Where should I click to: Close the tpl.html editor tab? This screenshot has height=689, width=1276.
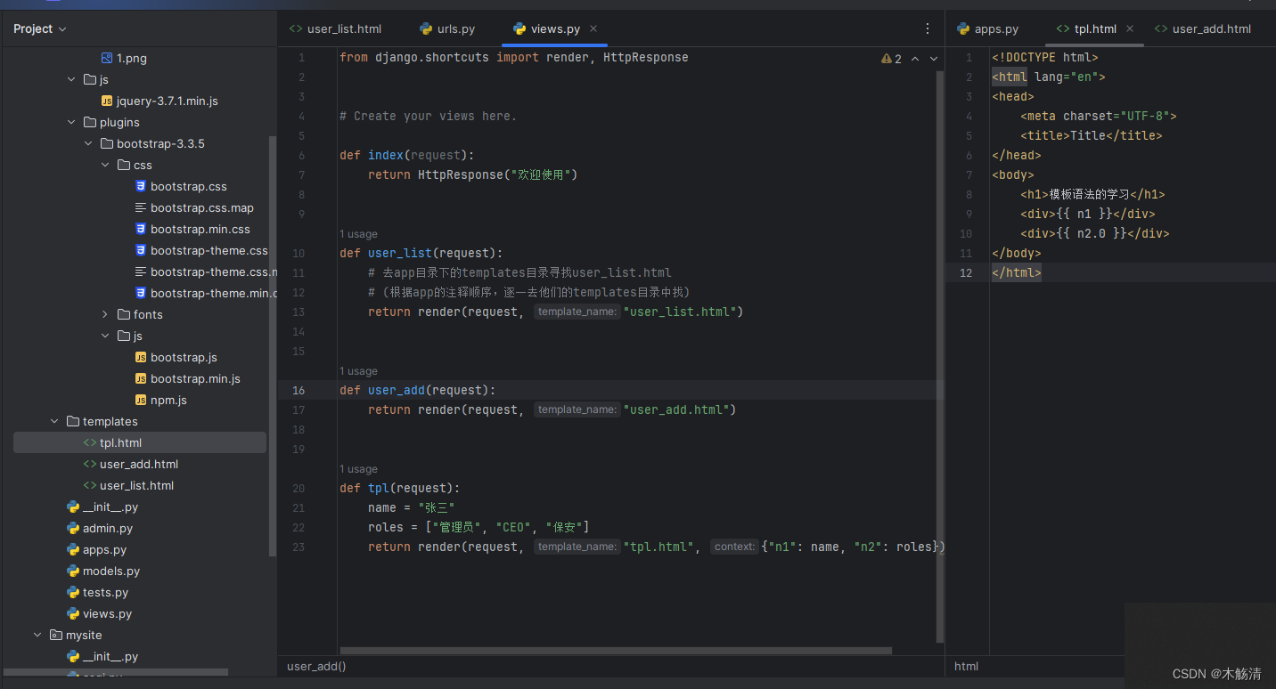pos(1130,28)
